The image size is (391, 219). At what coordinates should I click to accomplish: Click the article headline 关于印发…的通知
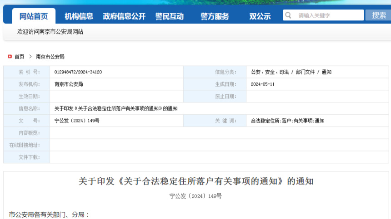pos(196,181)
